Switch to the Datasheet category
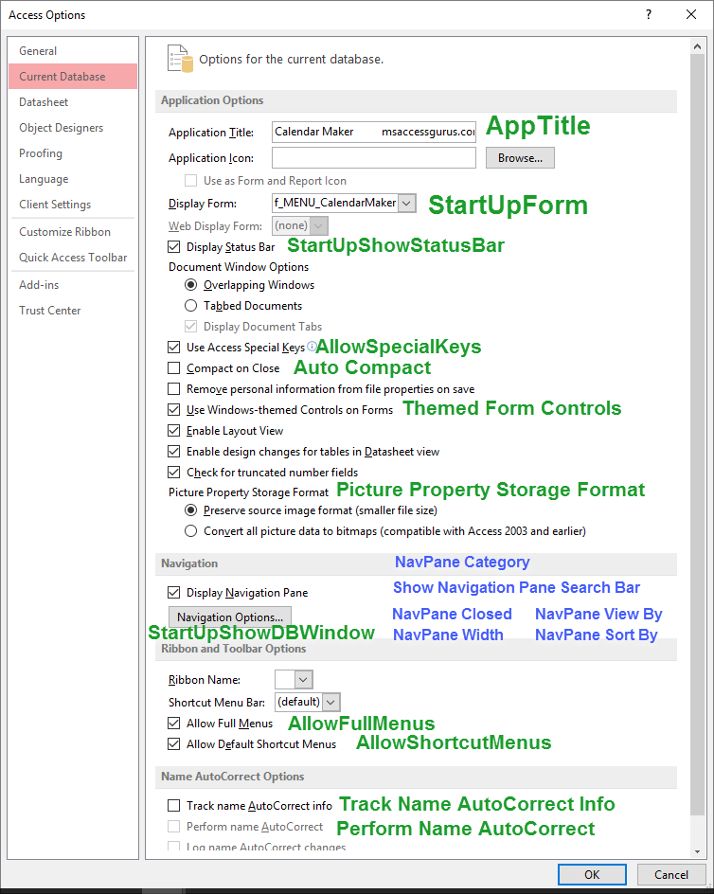The image size is (714, 894). [73, 102]
